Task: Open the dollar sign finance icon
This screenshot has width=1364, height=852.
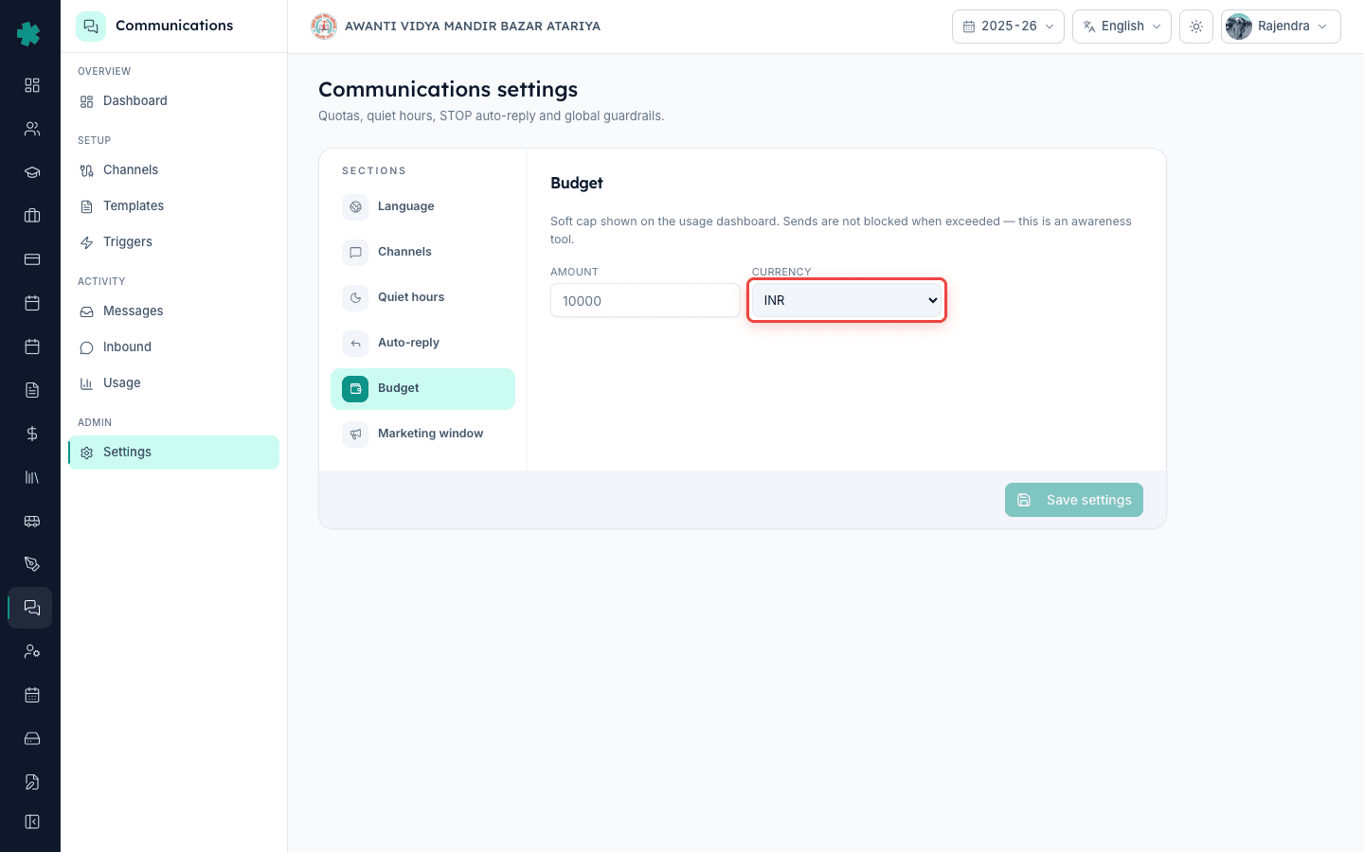Action: [32, 434]
